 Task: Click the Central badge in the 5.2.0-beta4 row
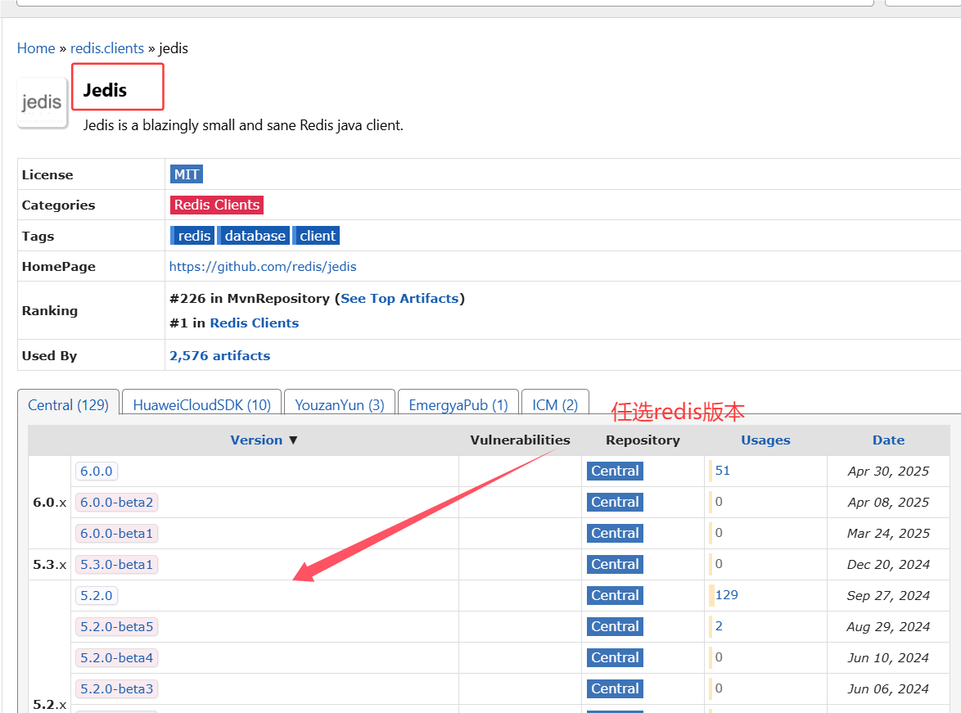[x=615, y=658]
